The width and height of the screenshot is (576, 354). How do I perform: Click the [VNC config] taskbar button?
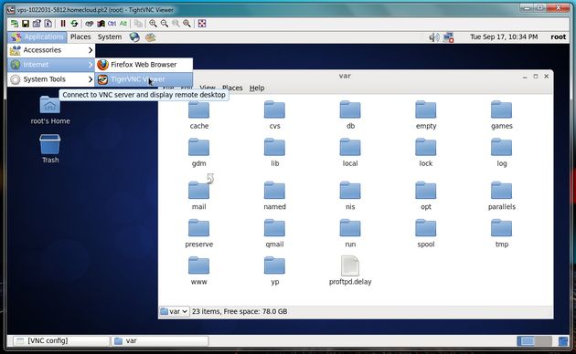(61, 341)
